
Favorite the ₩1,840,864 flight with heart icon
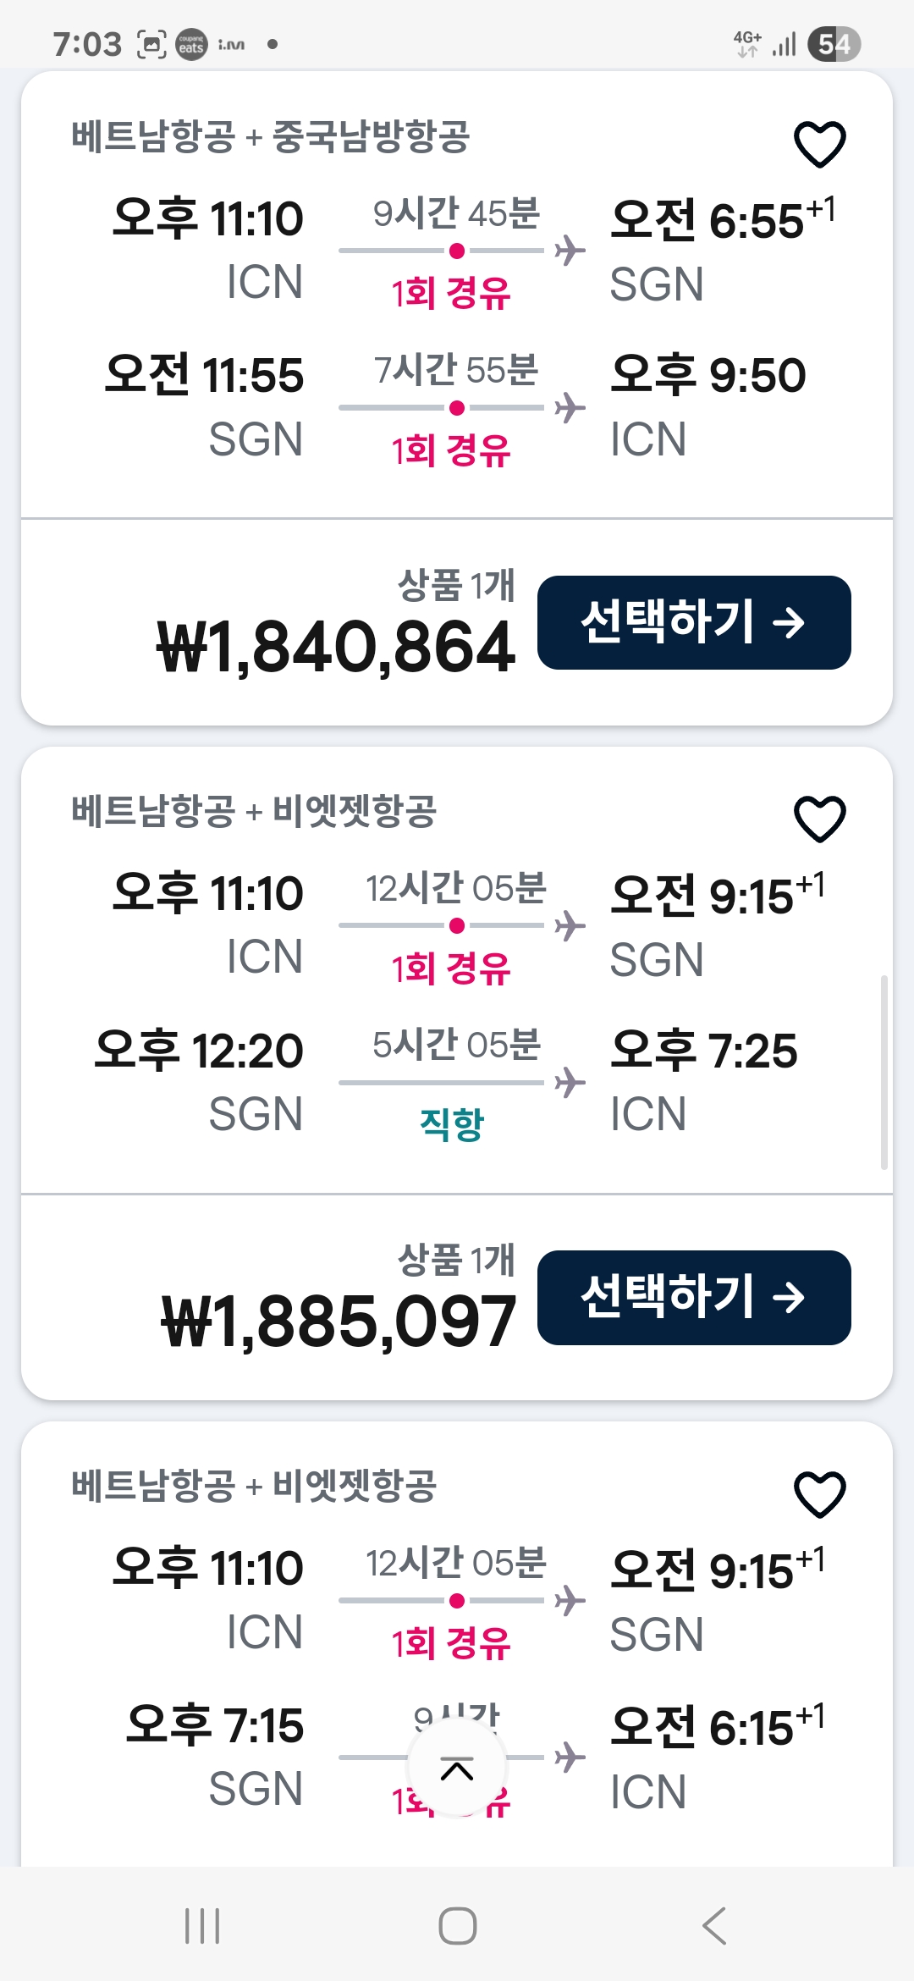[819, 144]
